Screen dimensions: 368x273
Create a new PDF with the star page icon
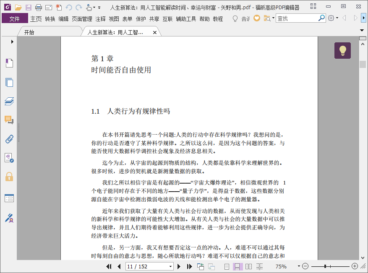point(59,8)
